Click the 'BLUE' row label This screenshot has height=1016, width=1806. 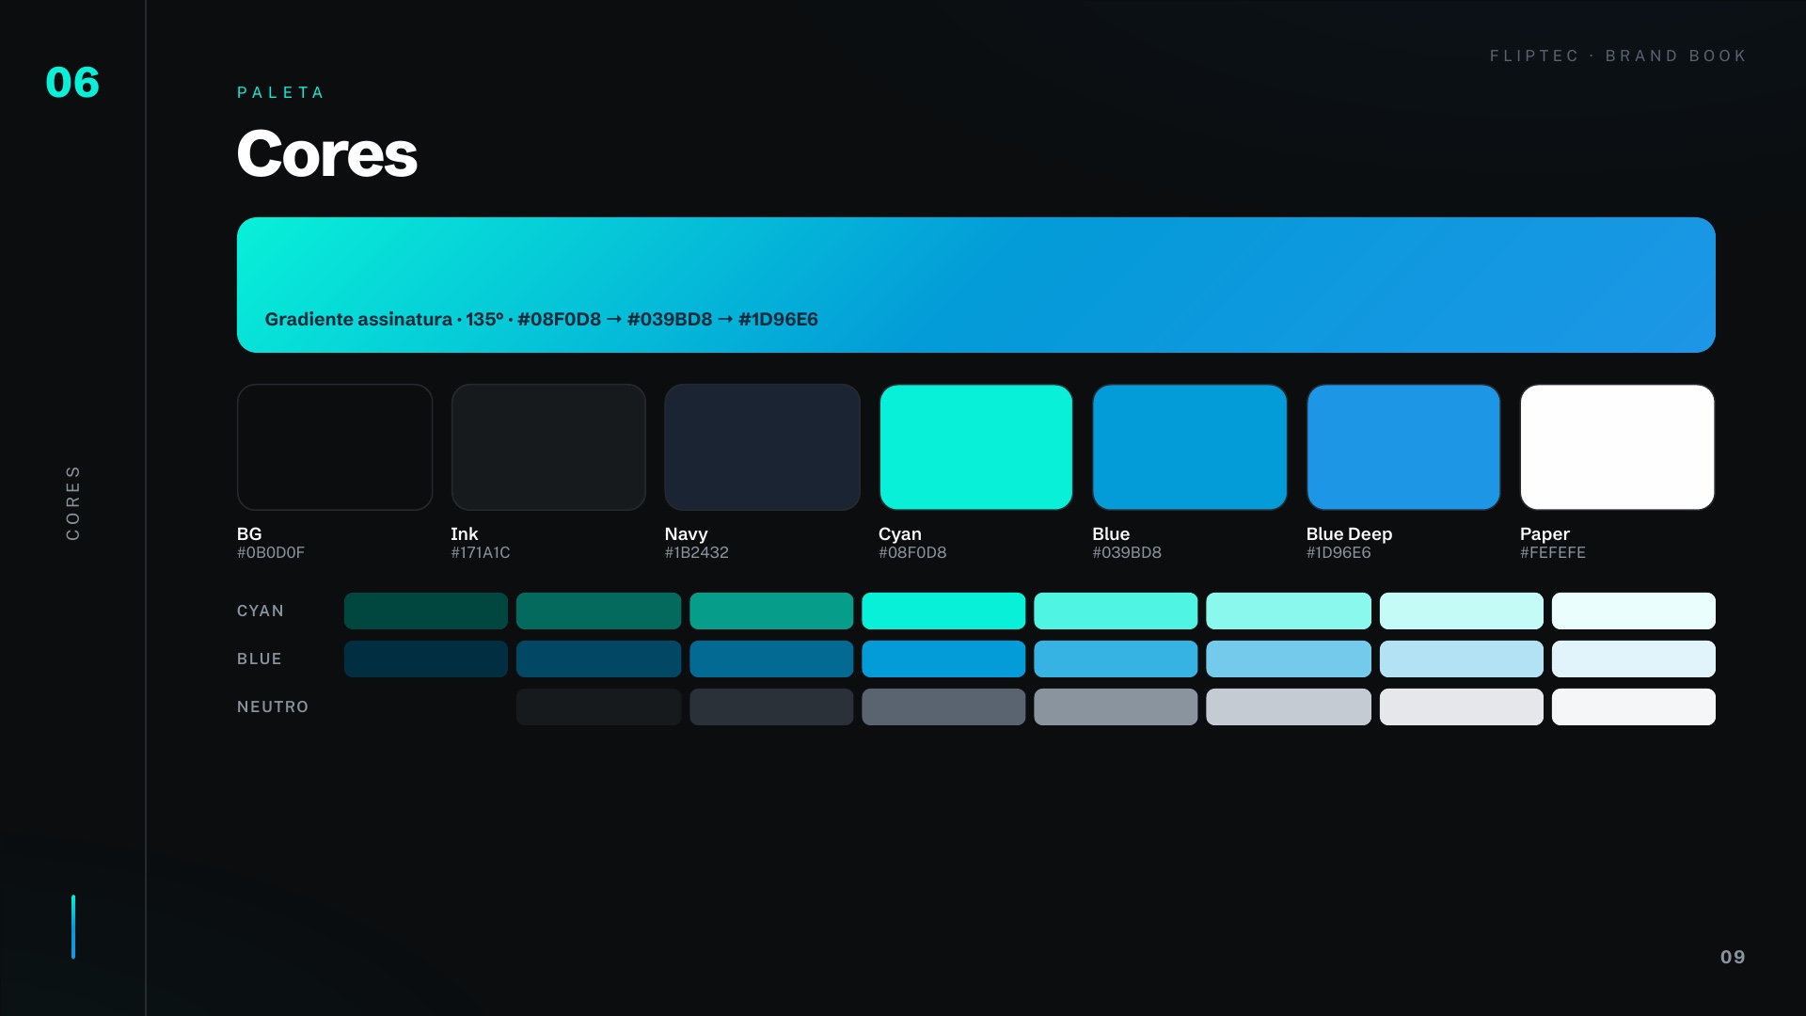tap(260, 659)
